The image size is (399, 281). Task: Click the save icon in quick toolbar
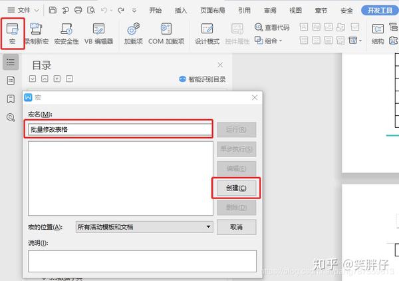(x=53, y=10)
